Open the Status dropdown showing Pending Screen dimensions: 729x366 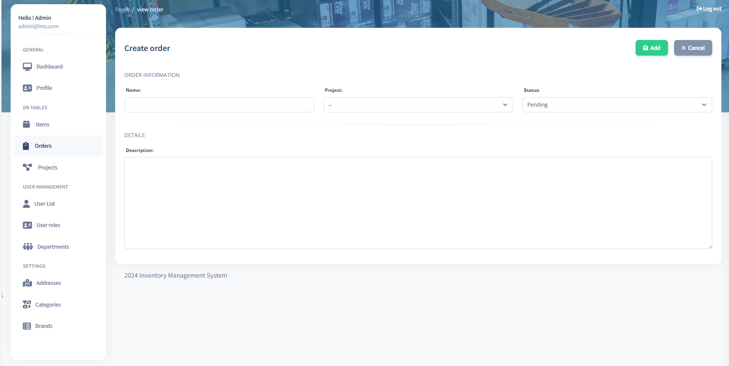[x=617, y=105]
